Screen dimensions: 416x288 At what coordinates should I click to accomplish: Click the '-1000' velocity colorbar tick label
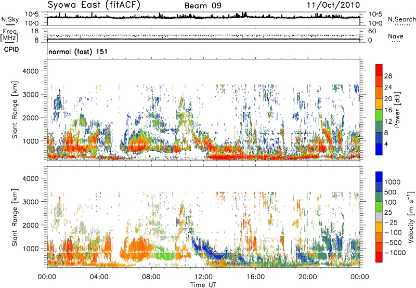coord(395,253)
